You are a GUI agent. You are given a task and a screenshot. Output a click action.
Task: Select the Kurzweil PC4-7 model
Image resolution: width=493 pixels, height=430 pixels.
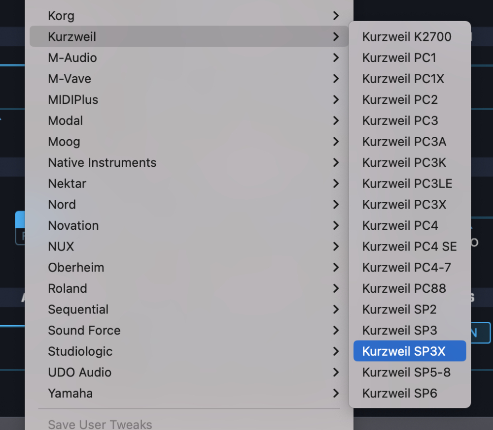click(407, 267)
